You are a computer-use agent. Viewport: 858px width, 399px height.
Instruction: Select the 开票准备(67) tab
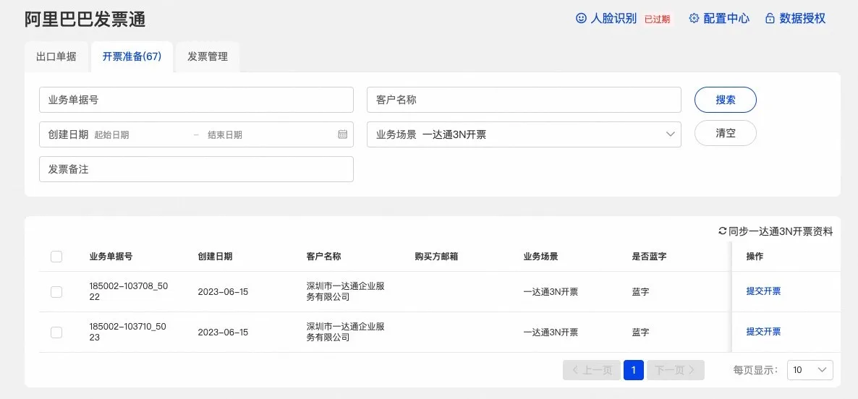click(x=132, y=56)
